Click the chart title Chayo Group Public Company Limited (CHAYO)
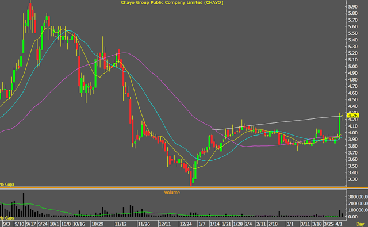This screenshot has height=227, width=368. 172,2
